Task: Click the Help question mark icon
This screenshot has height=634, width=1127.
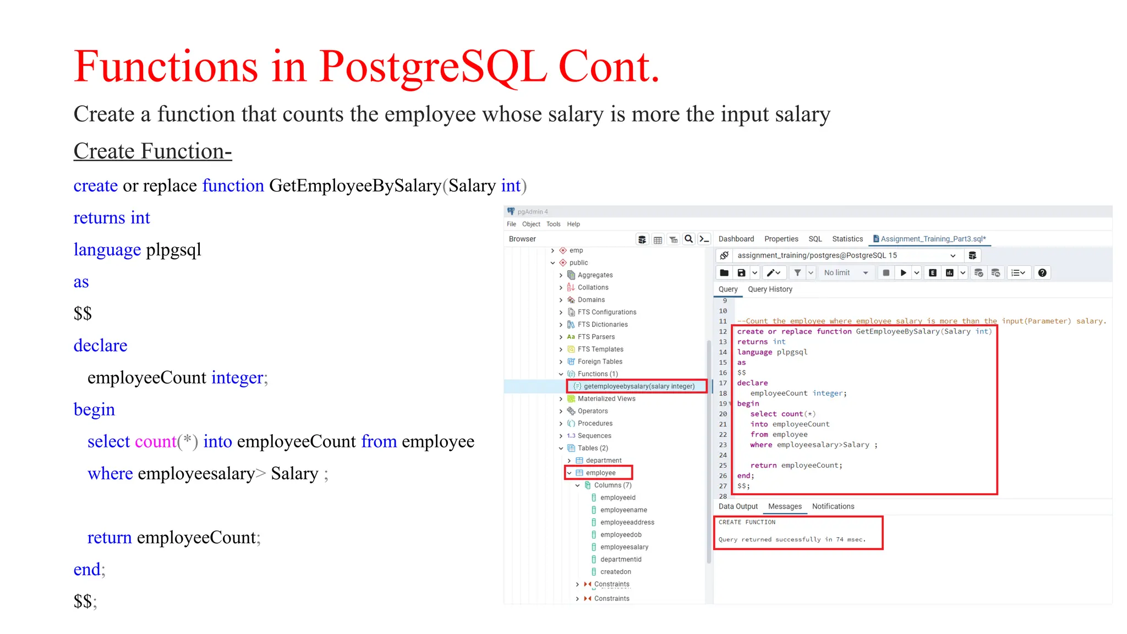Action: point(1042,273)
